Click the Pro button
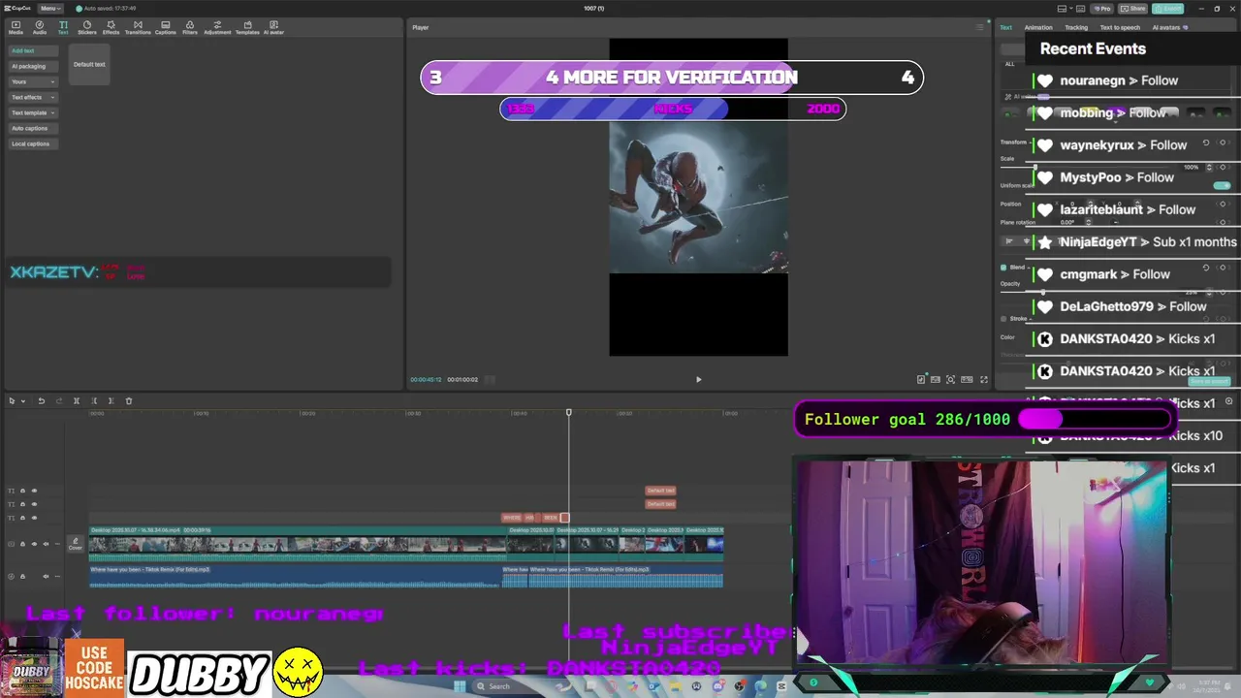 (1101, 9)
